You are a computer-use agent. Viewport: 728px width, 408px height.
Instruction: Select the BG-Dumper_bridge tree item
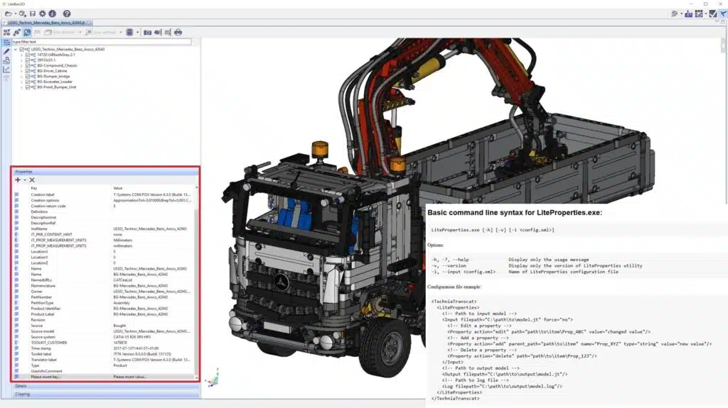[53, 77]
